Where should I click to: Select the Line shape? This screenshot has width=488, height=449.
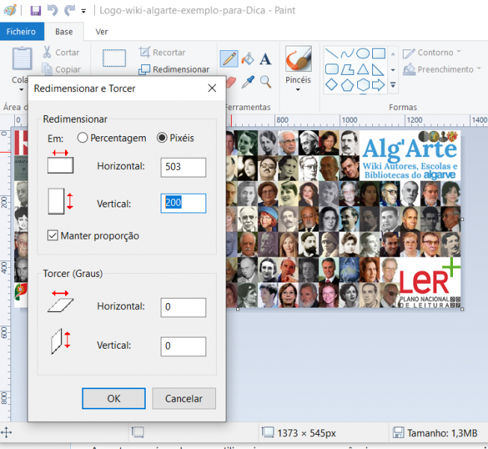[x=332, y=53]
